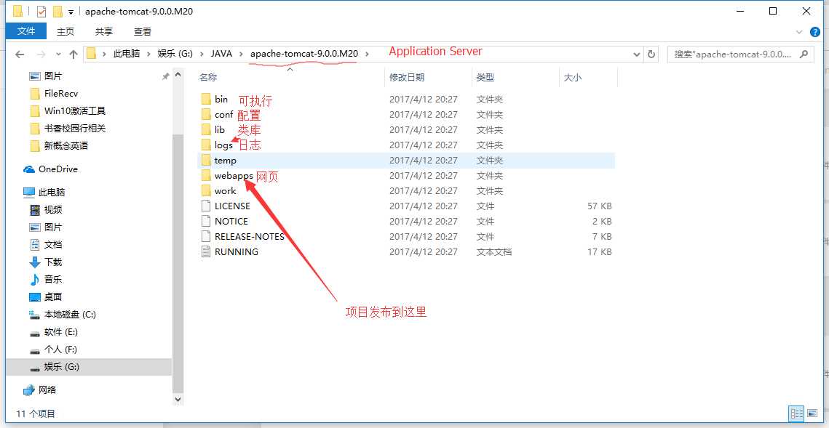Expand the ribbon with the chevron
Viewport: 829px width, 428px height.
799,32
